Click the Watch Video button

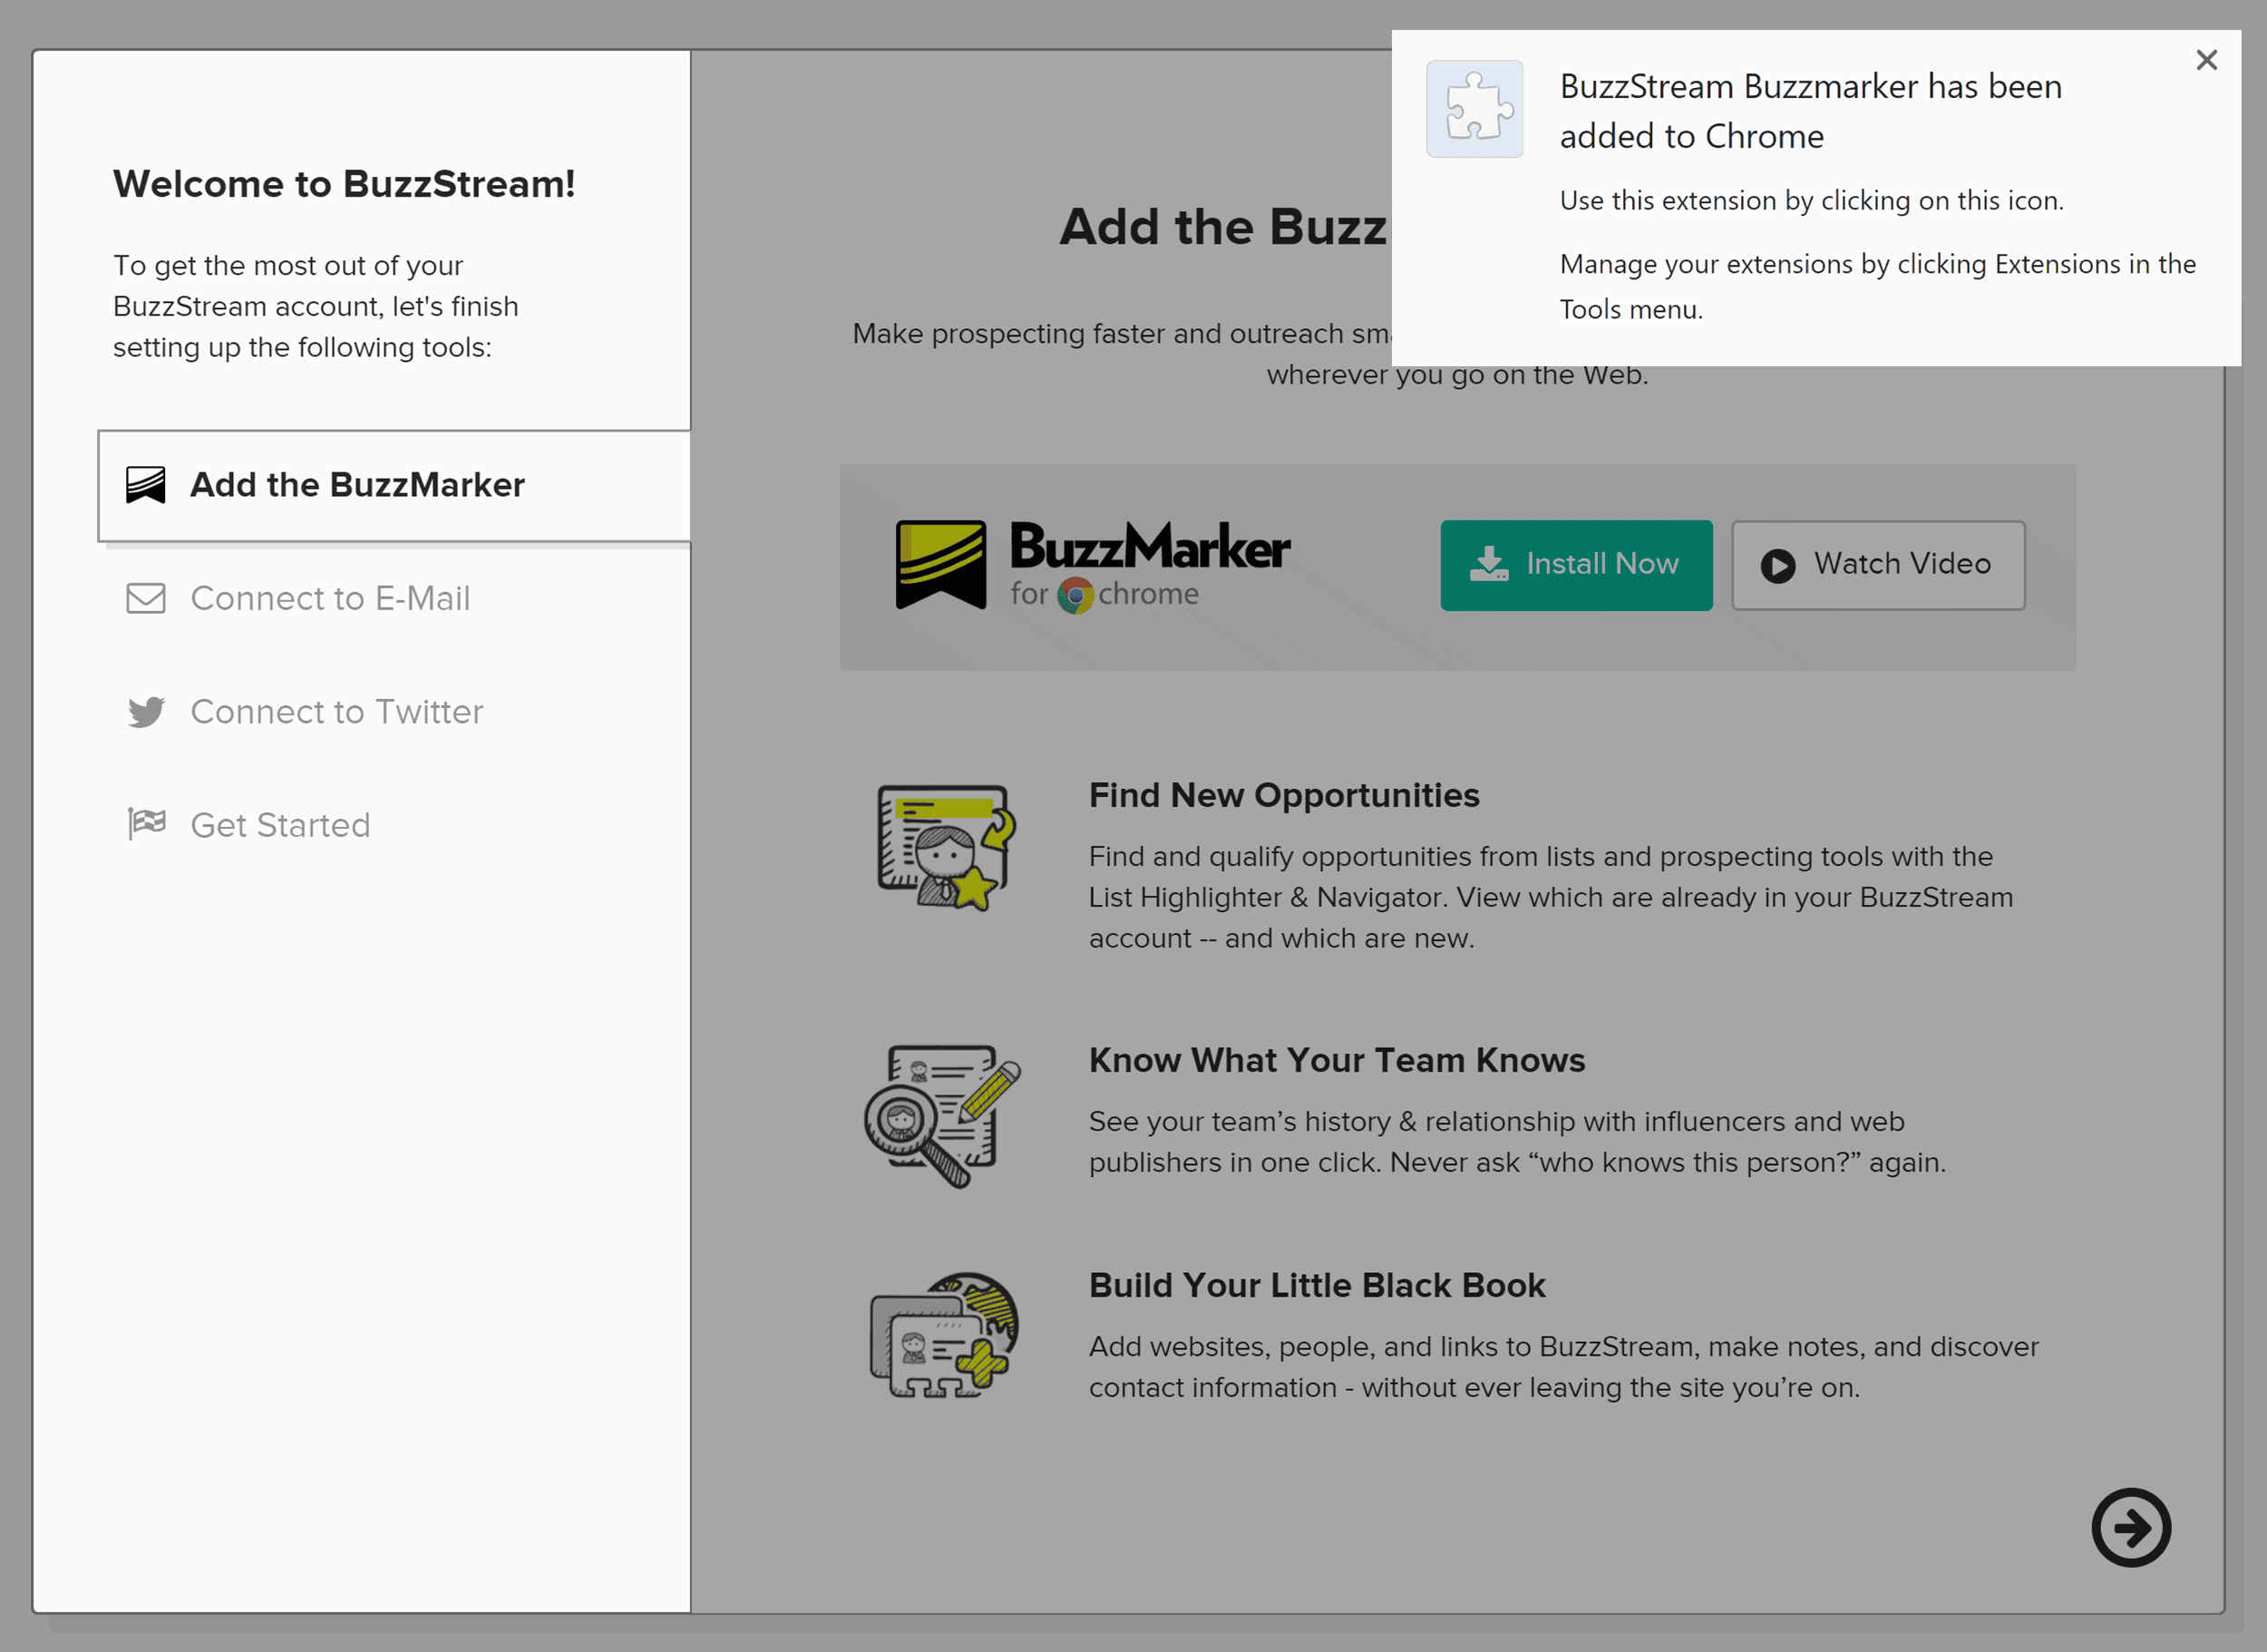click(x=1878, y=565)
